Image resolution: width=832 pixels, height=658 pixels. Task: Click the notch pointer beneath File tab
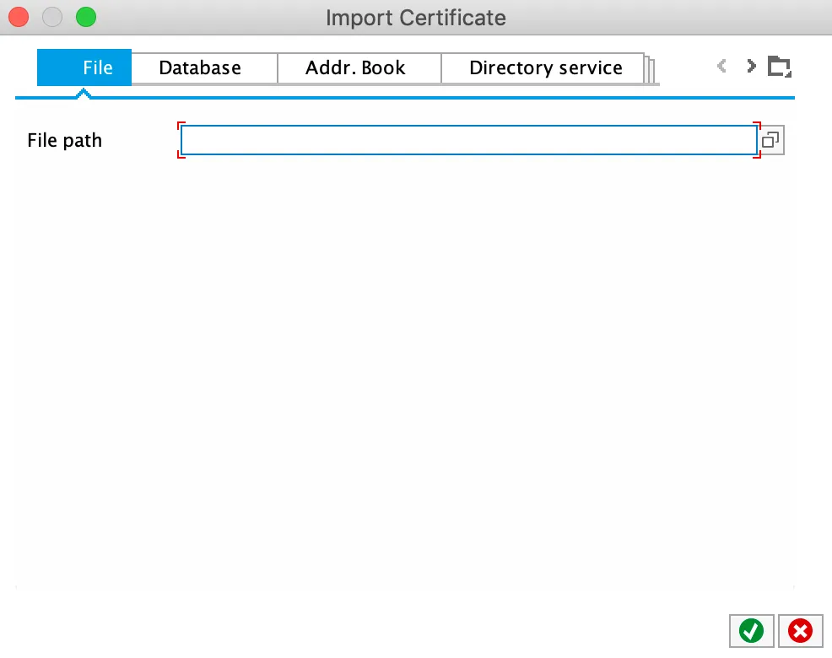click(x=83, y=94)
